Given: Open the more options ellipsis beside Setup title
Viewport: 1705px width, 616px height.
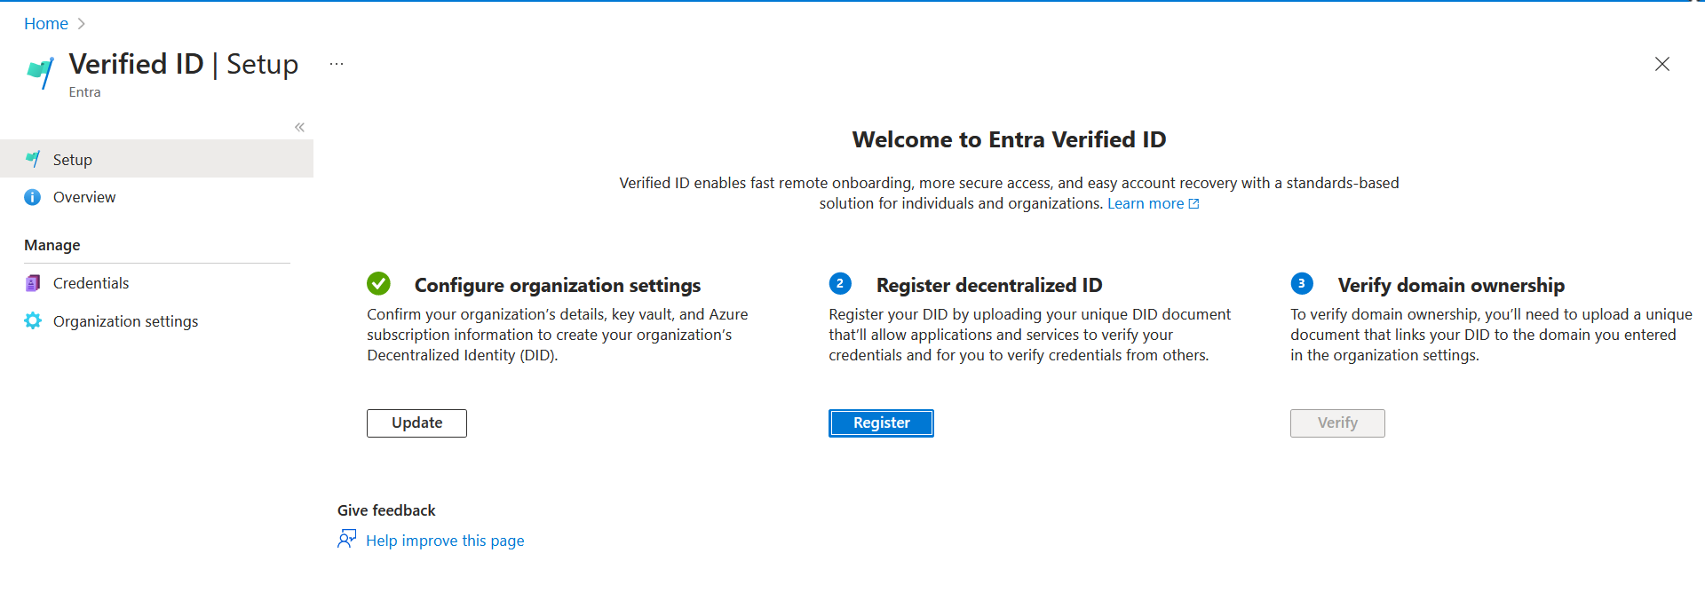Looking at the screenshot, I should (x=337, y=64).
